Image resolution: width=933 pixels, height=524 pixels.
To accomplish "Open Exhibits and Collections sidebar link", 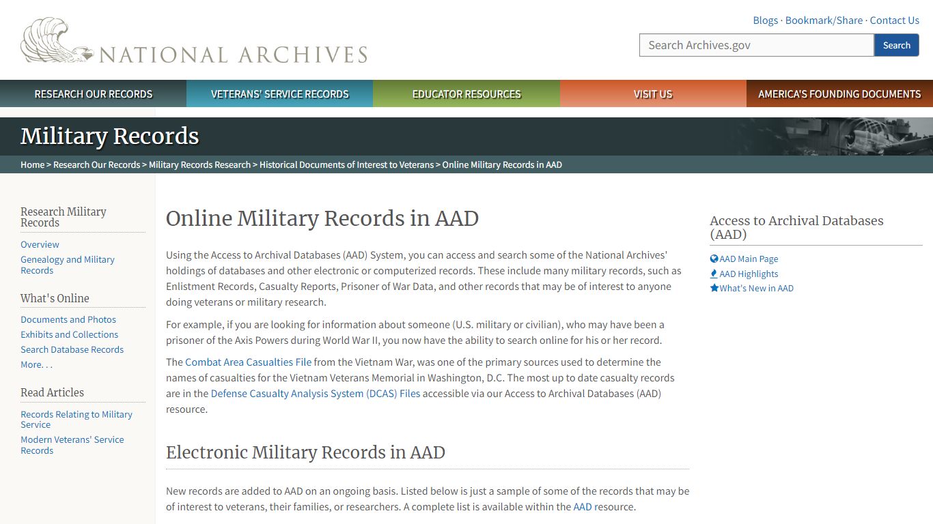I will [69, 334].
